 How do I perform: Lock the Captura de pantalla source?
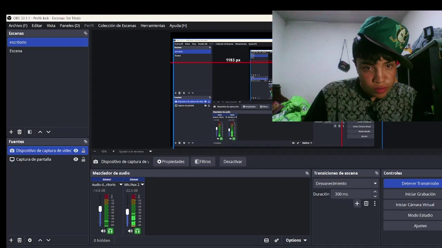click(83, 159)
